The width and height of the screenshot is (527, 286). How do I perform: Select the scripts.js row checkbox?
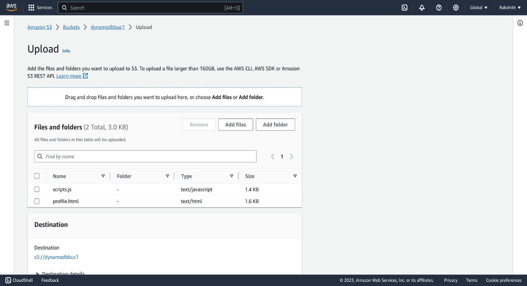coord(37,189)
